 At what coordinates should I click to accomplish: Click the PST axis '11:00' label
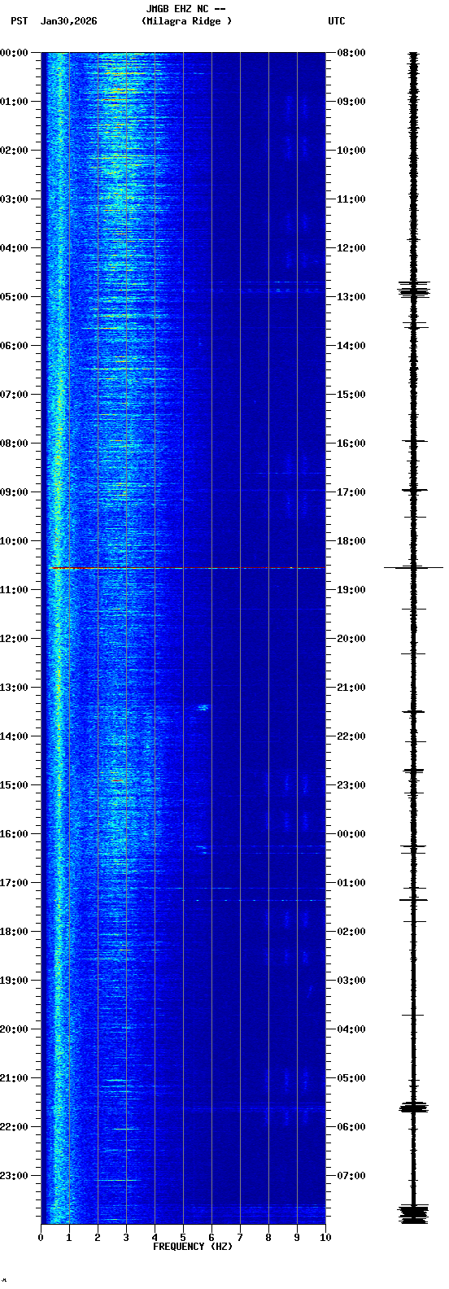14,590
